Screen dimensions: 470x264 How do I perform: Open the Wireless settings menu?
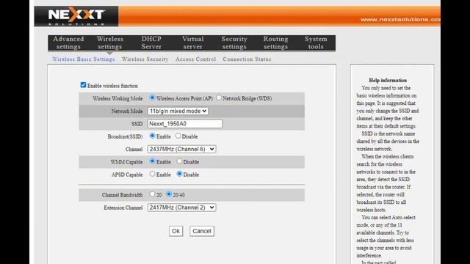[110, 43]
